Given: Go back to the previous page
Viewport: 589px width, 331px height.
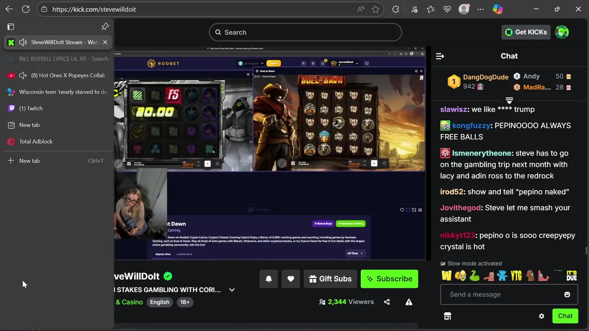Looking at the screenshot, I should 9,9.
